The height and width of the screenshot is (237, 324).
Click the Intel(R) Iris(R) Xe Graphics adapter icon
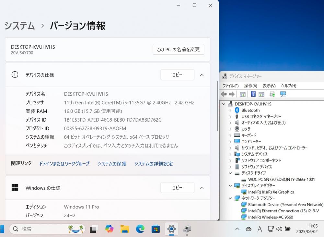[244, 192]
